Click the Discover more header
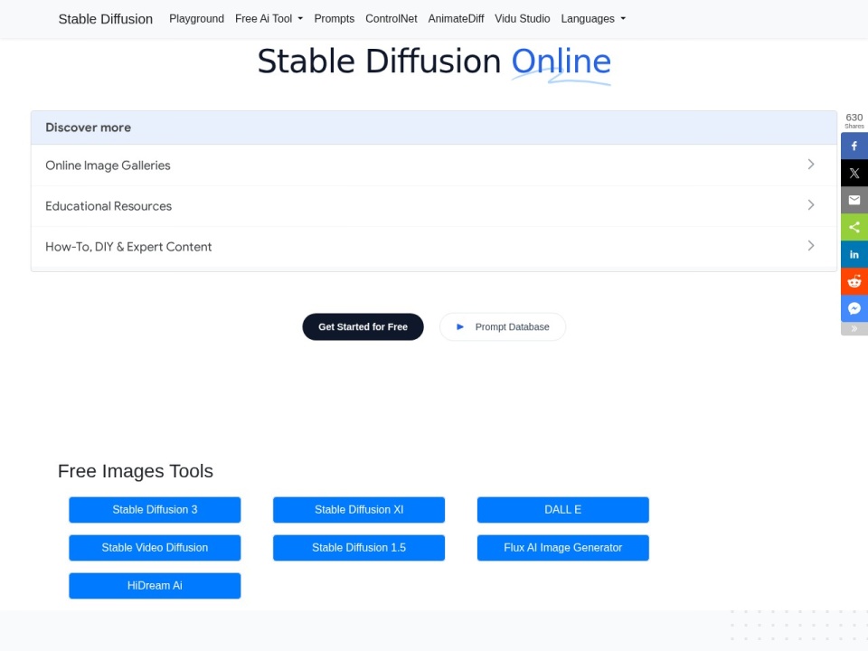This screenshot has height=651, width=868. (x=88, y=127)
